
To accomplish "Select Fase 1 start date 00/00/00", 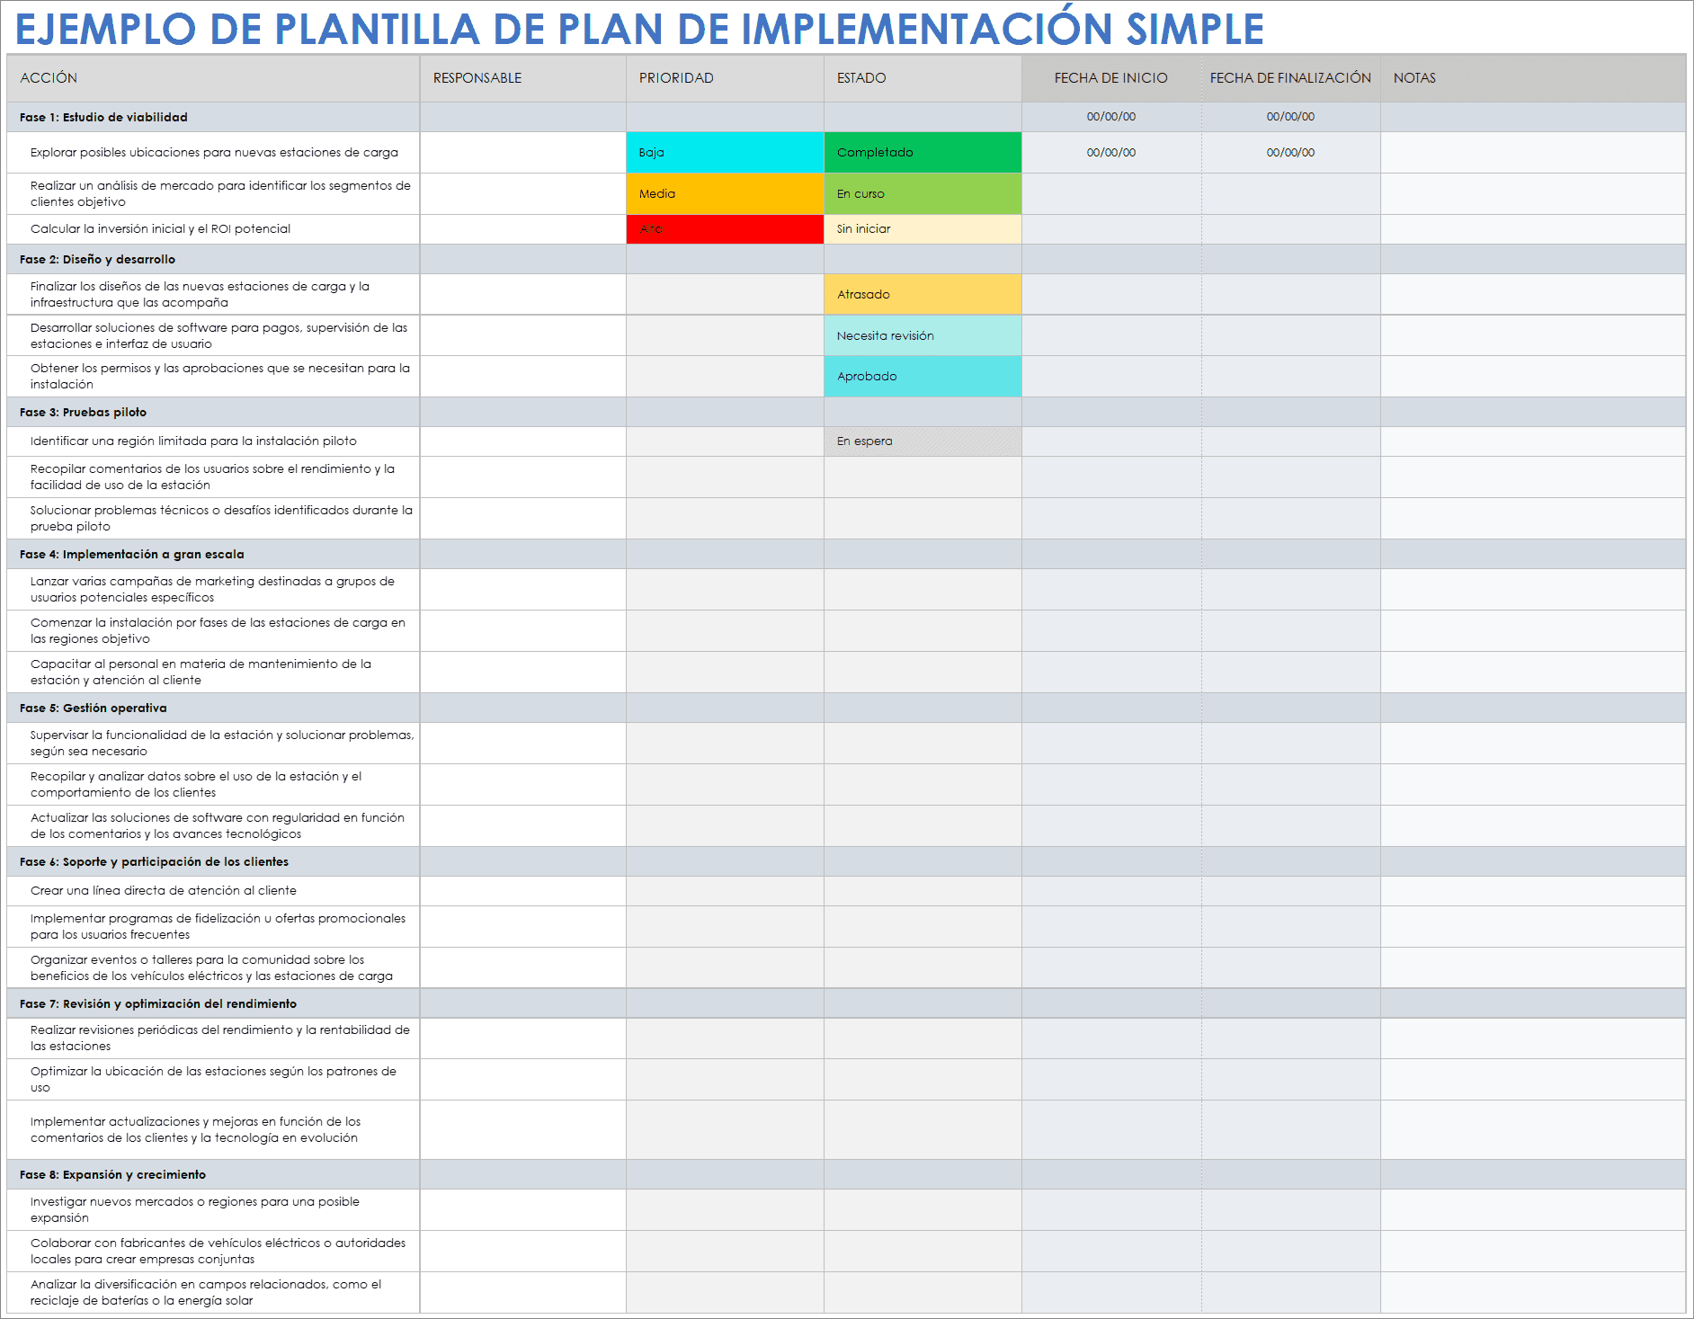I will (1111, 117).
